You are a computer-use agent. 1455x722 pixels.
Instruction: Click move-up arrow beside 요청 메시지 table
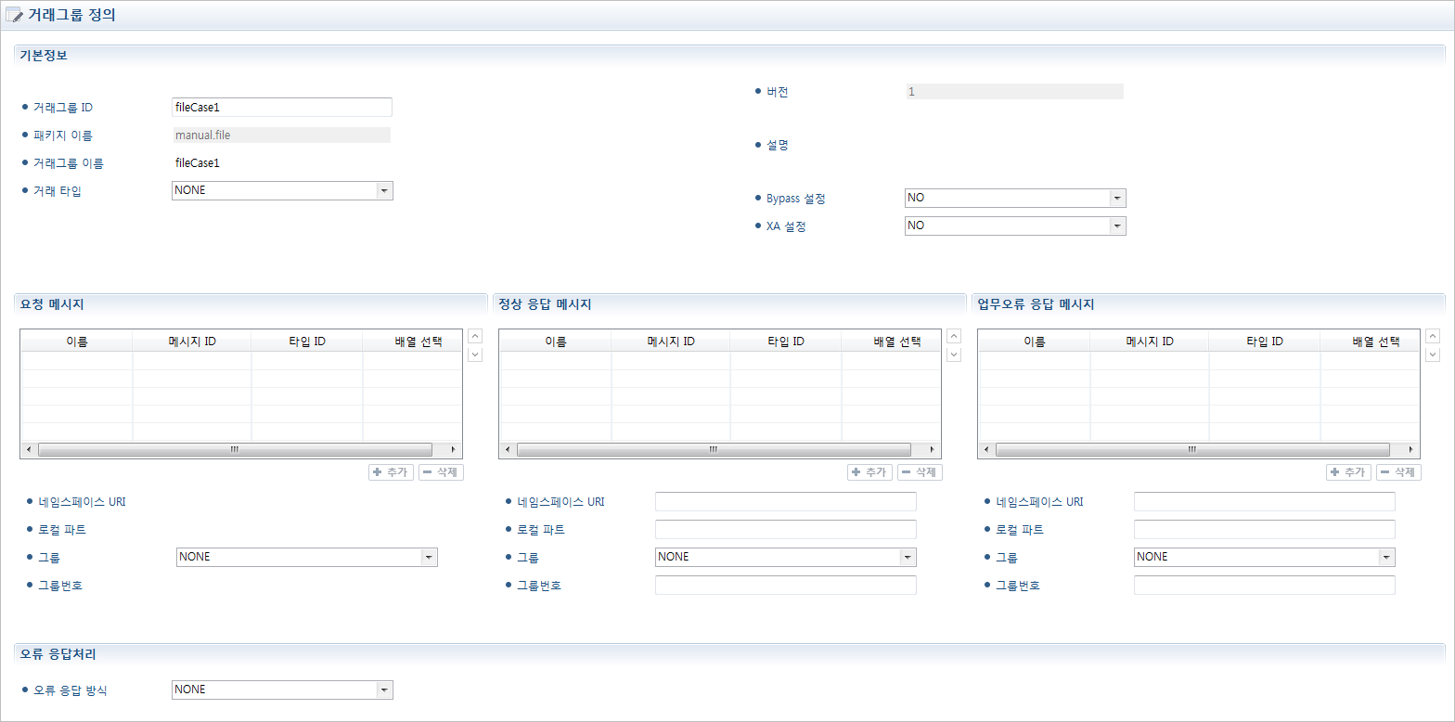point(475,336)
